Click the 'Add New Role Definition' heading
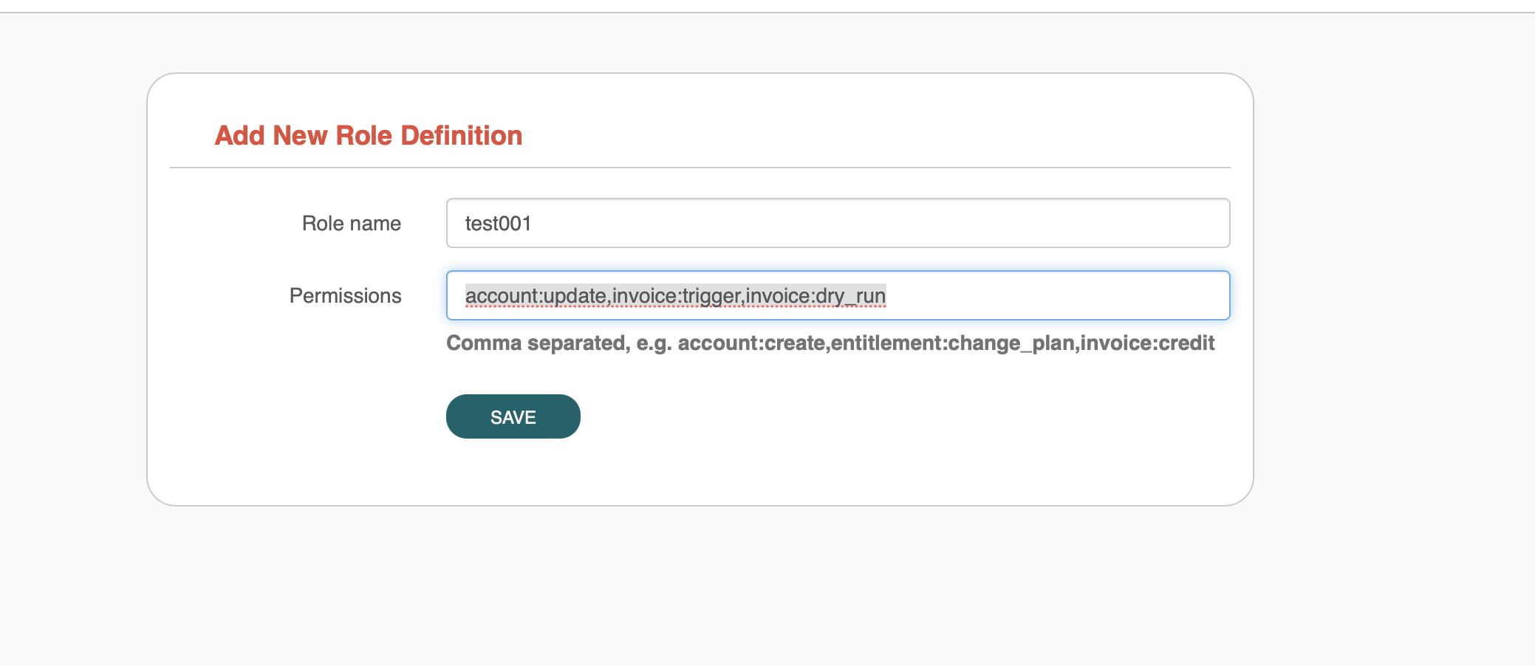 click(368, 135)
